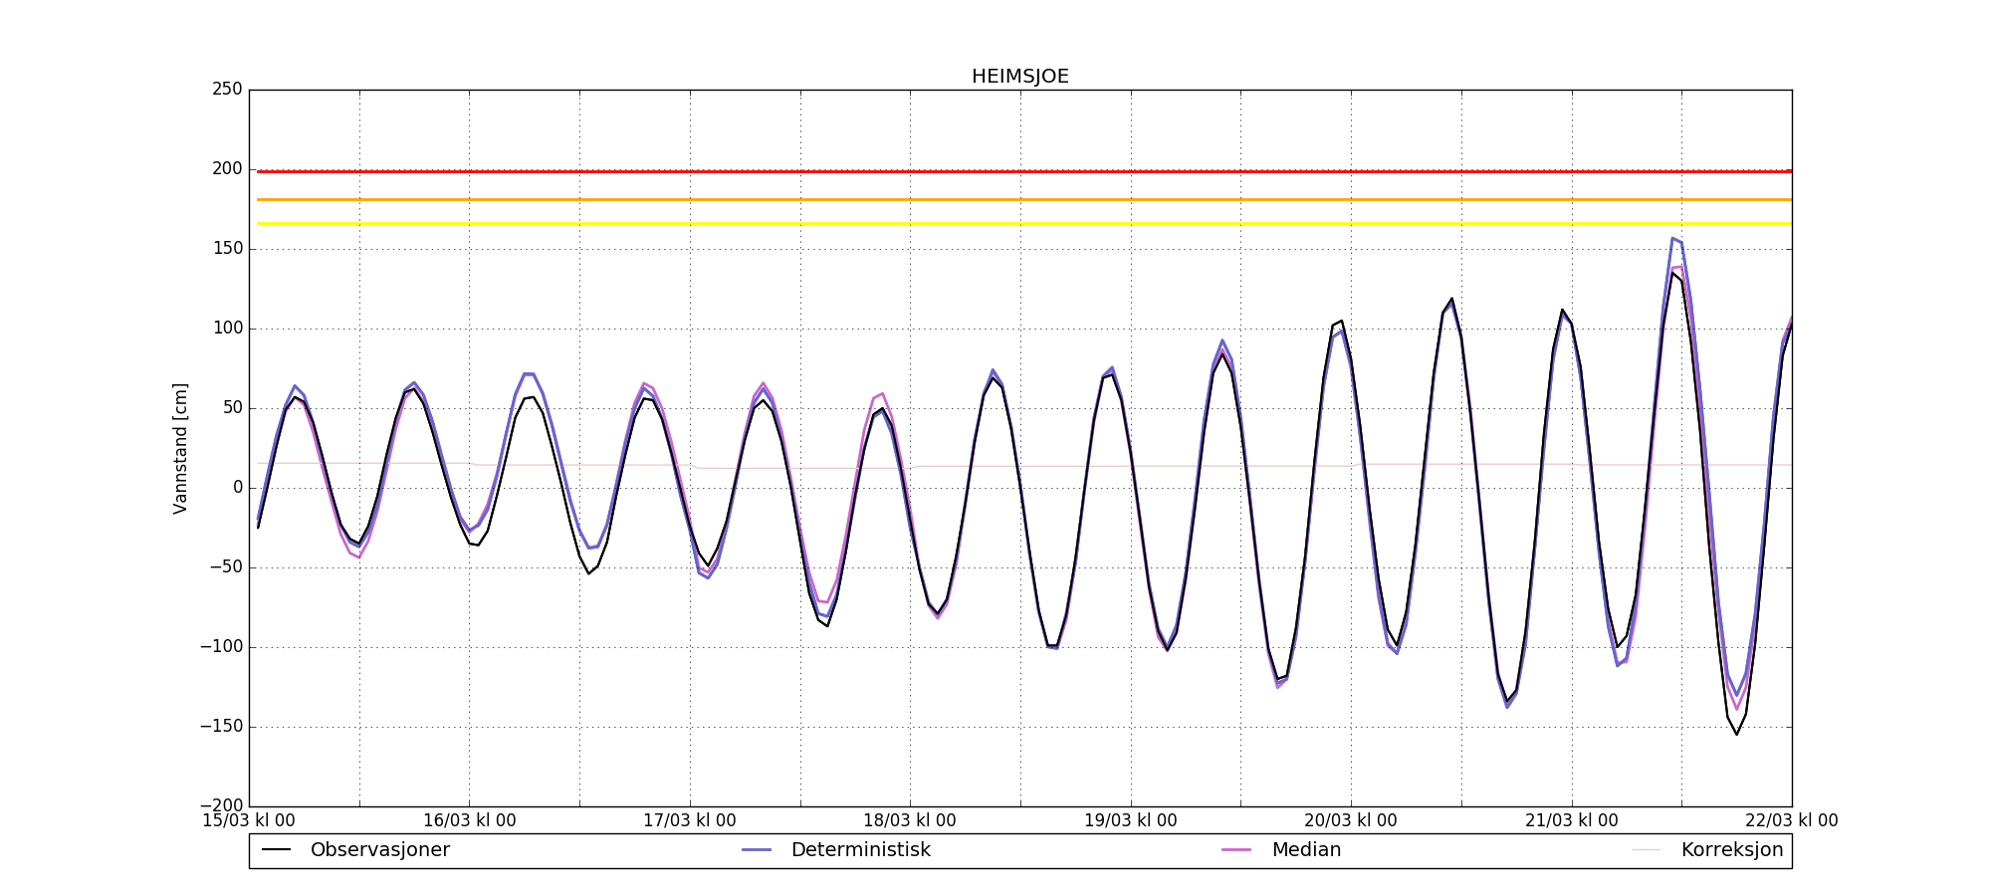Select the 16/03 kl 00 x-axis tick label

click(470, 821)
